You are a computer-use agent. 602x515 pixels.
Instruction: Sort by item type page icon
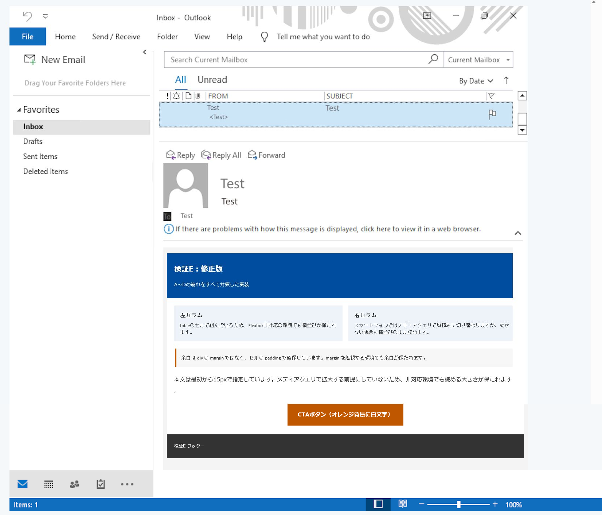(188, 96)
